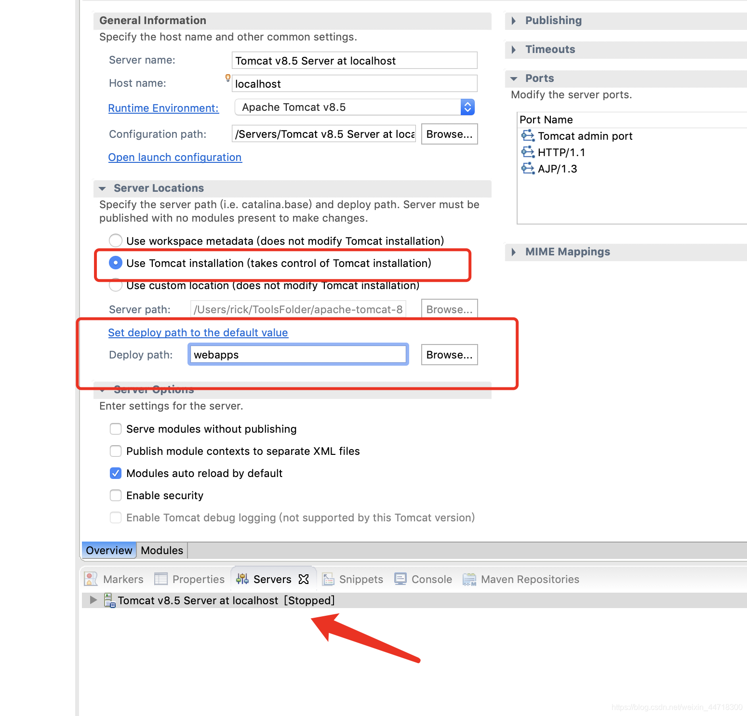Expand the MIME Mappings section
Image resolution: width=747 pixels, height=716 pixels.
(514, 252)
